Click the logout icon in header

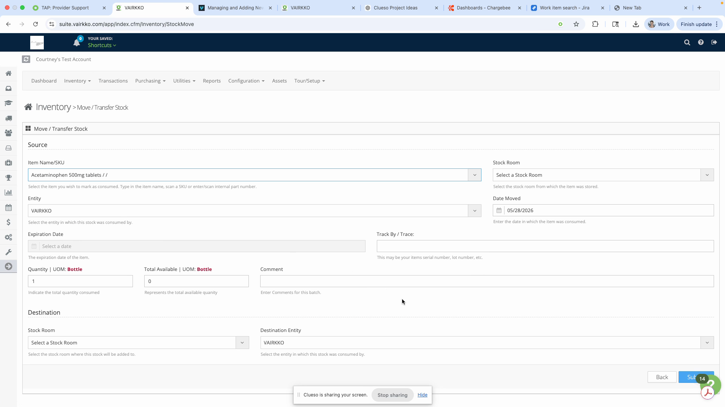pyautogui.click(x=714, y=42)
